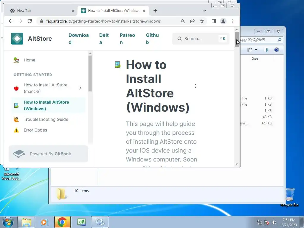Click the Chrome forward arrow
This screenshot has width=304, height=228.
[x=20, y=21]
